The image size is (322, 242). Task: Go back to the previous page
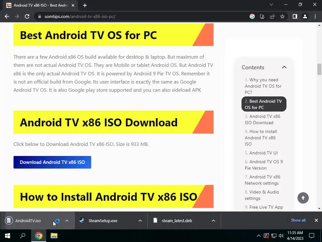click(x=7, y=16)
